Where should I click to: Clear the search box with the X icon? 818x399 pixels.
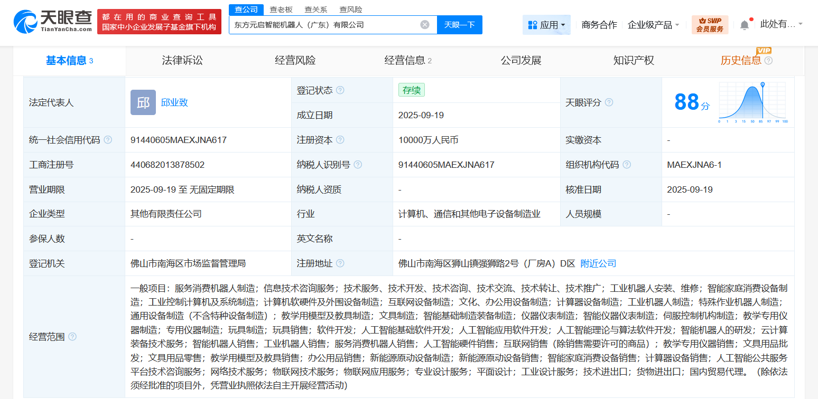pyautogui.click(x=425, y=25)
